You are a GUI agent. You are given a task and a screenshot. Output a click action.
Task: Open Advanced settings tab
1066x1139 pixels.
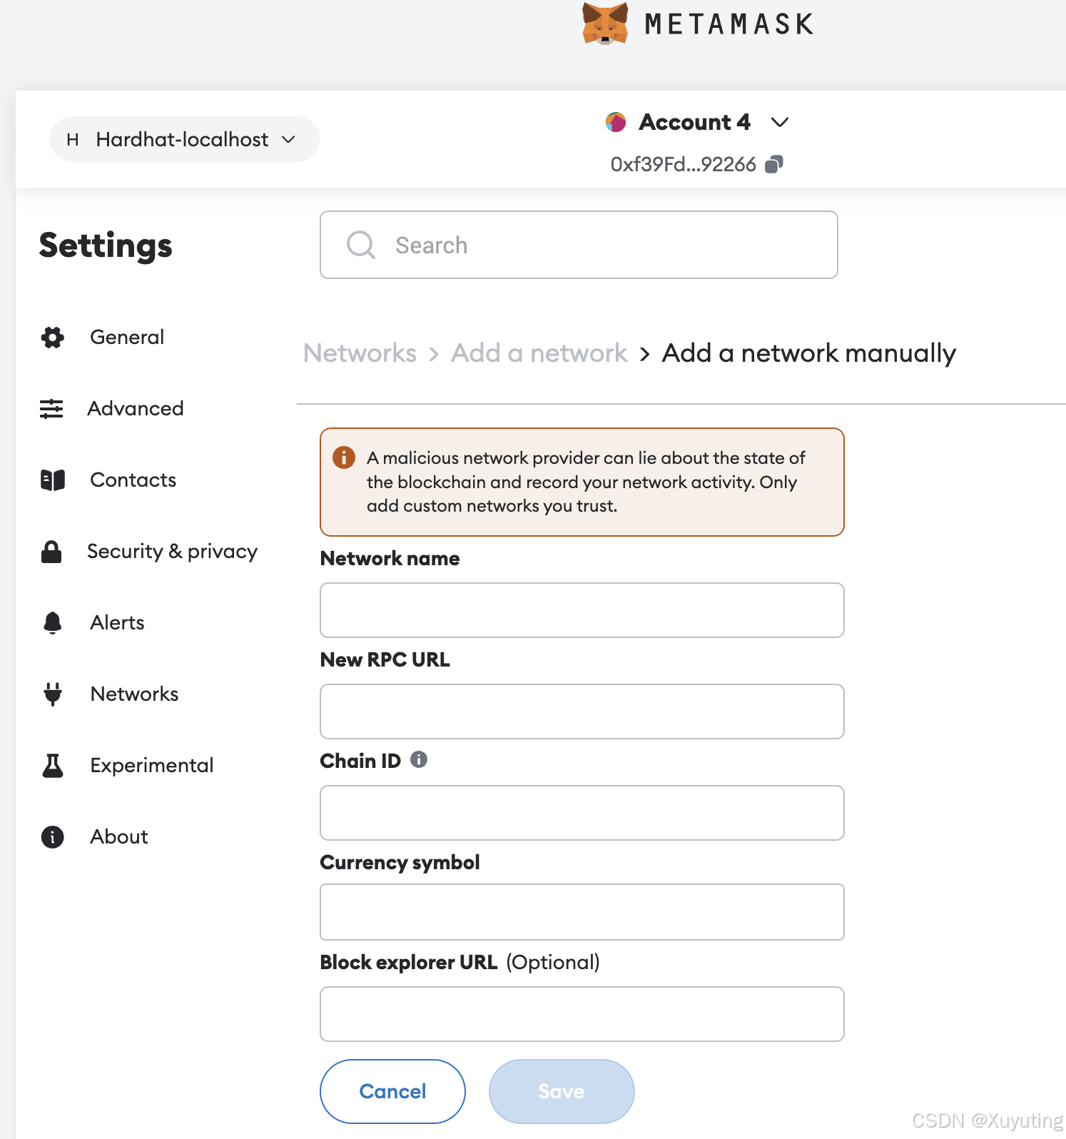(x=135, y=408)
